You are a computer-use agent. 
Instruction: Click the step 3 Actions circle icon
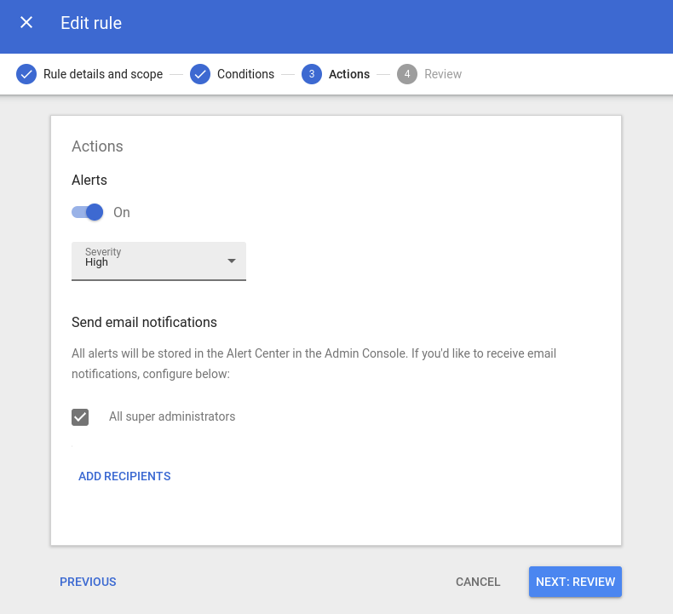(312, 74)
